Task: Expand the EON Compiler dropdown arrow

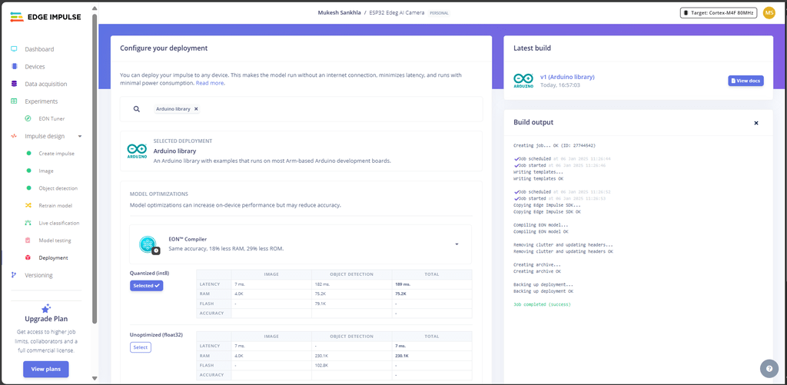Action: [457, 244]
